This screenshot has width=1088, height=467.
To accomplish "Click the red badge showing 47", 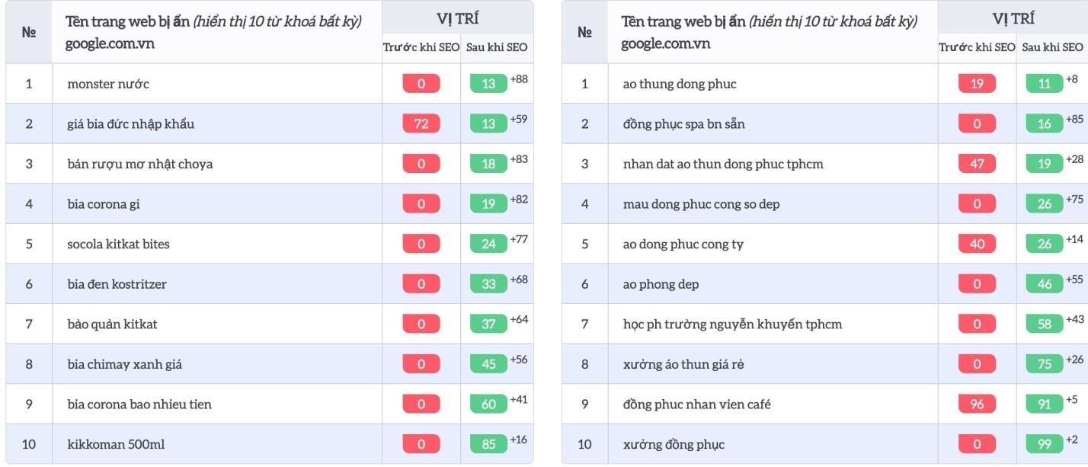I will click(x=977, y=164).
